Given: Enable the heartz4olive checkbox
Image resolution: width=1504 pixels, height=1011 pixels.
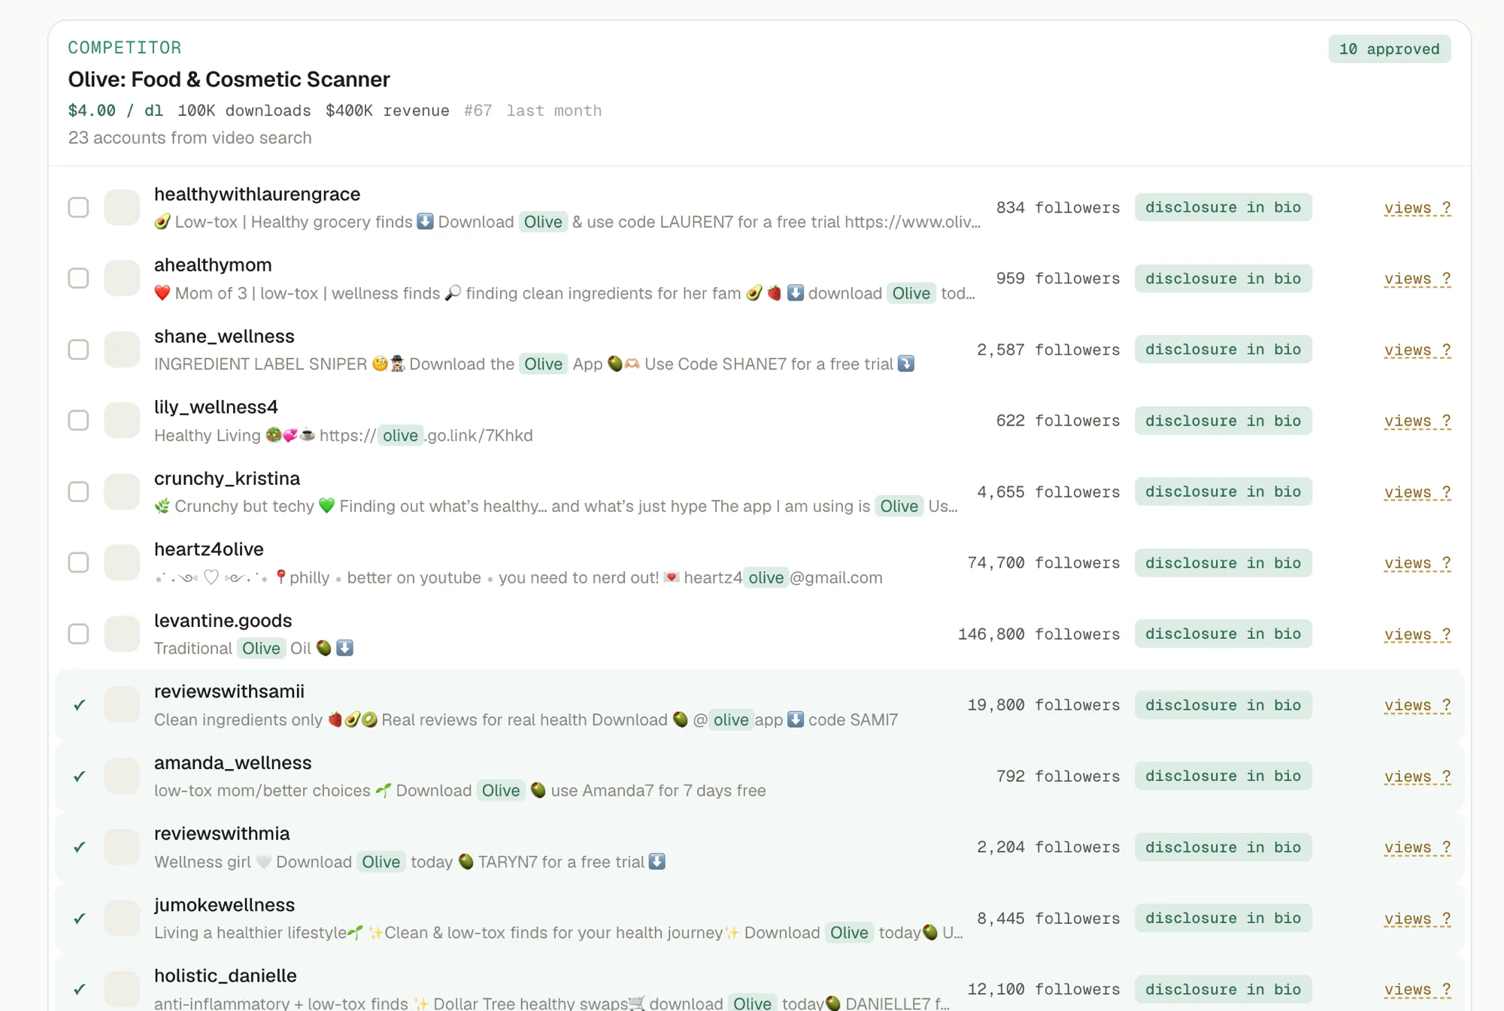Looking at the screenshot, I should pos(78,562).
